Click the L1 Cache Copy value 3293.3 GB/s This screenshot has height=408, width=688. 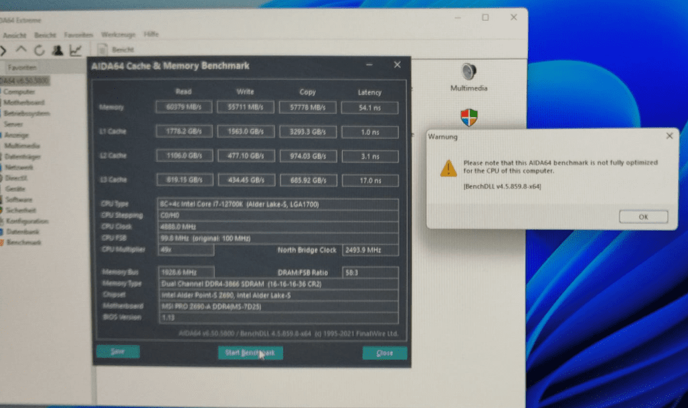308,132
